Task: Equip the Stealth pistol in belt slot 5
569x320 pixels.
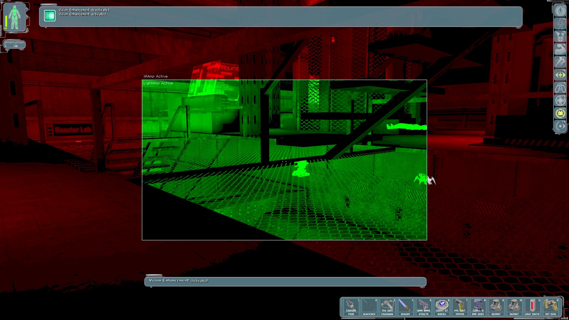Action: pyautogui.click(x=424, y=307)
